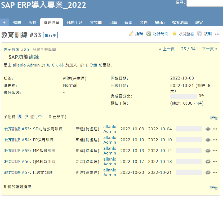Add related issue via 相關的議題清單 新增
The width and height of the screenshot is (223, 199).
(214, 188)
